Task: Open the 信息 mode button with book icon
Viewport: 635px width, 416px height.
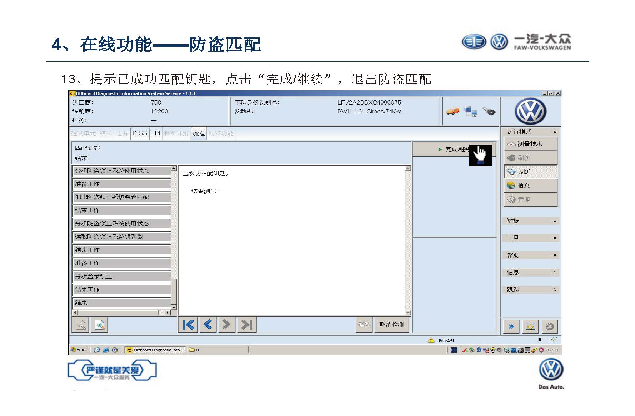Action: pyautogui.click(x=530, y=186)
